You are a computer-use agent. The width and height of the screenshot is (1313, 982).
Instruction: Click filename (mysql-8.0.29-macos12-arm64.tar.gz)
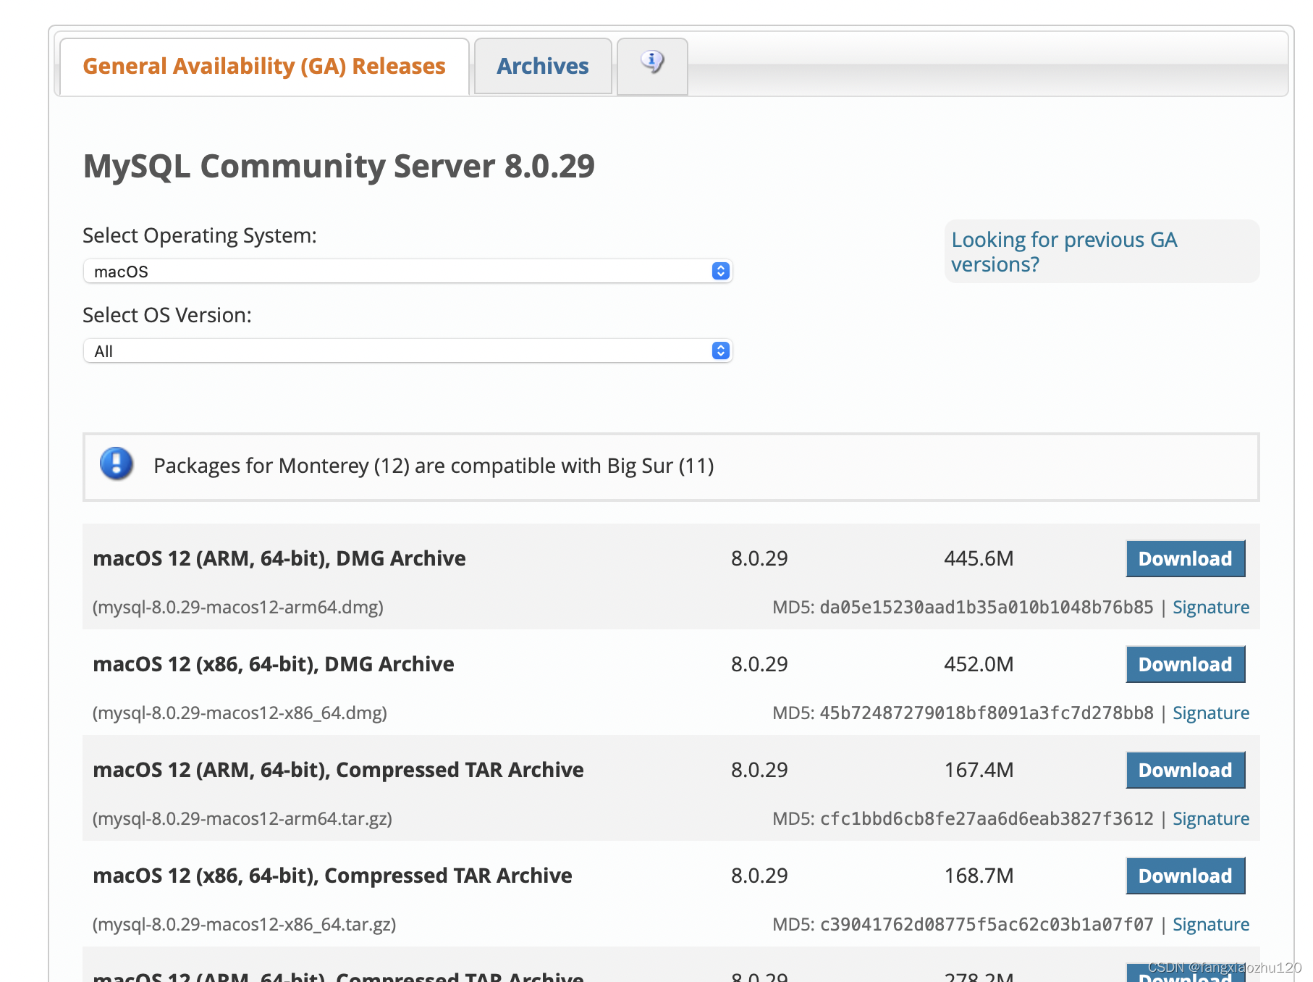(x=242, y=818)
